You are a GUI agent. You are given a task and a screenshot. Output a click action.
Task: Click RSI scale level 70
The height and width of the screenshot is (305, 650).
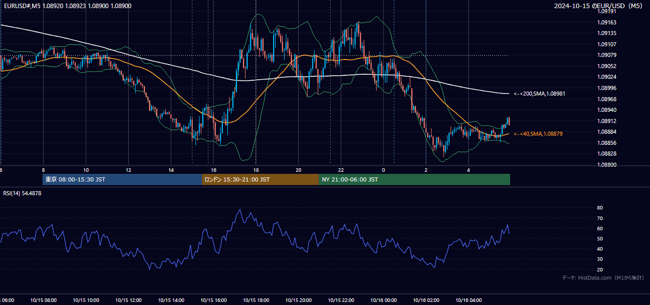[600, 218]
